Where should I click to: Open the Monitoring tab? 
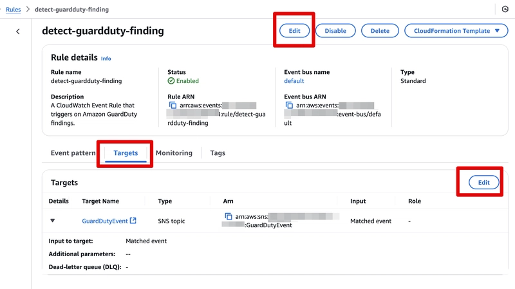[x=174, y=153]
